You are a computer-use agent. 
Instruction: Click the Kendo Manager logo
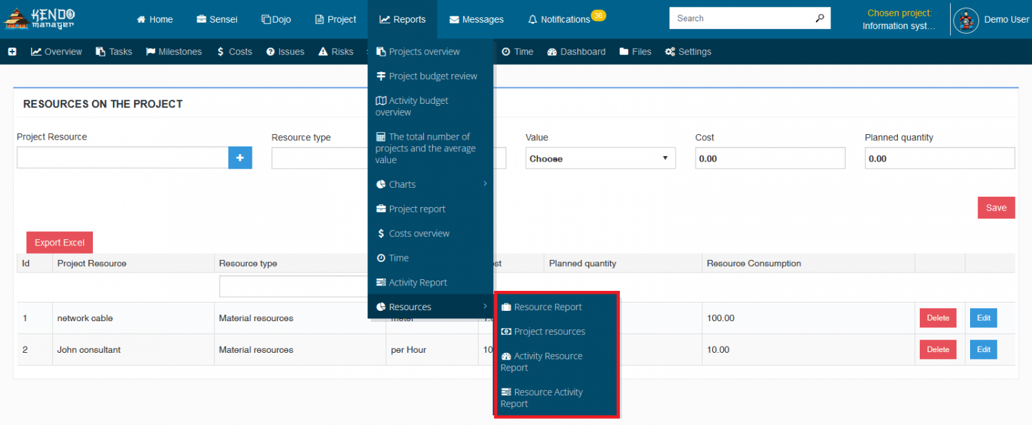(x=40, y=19)
